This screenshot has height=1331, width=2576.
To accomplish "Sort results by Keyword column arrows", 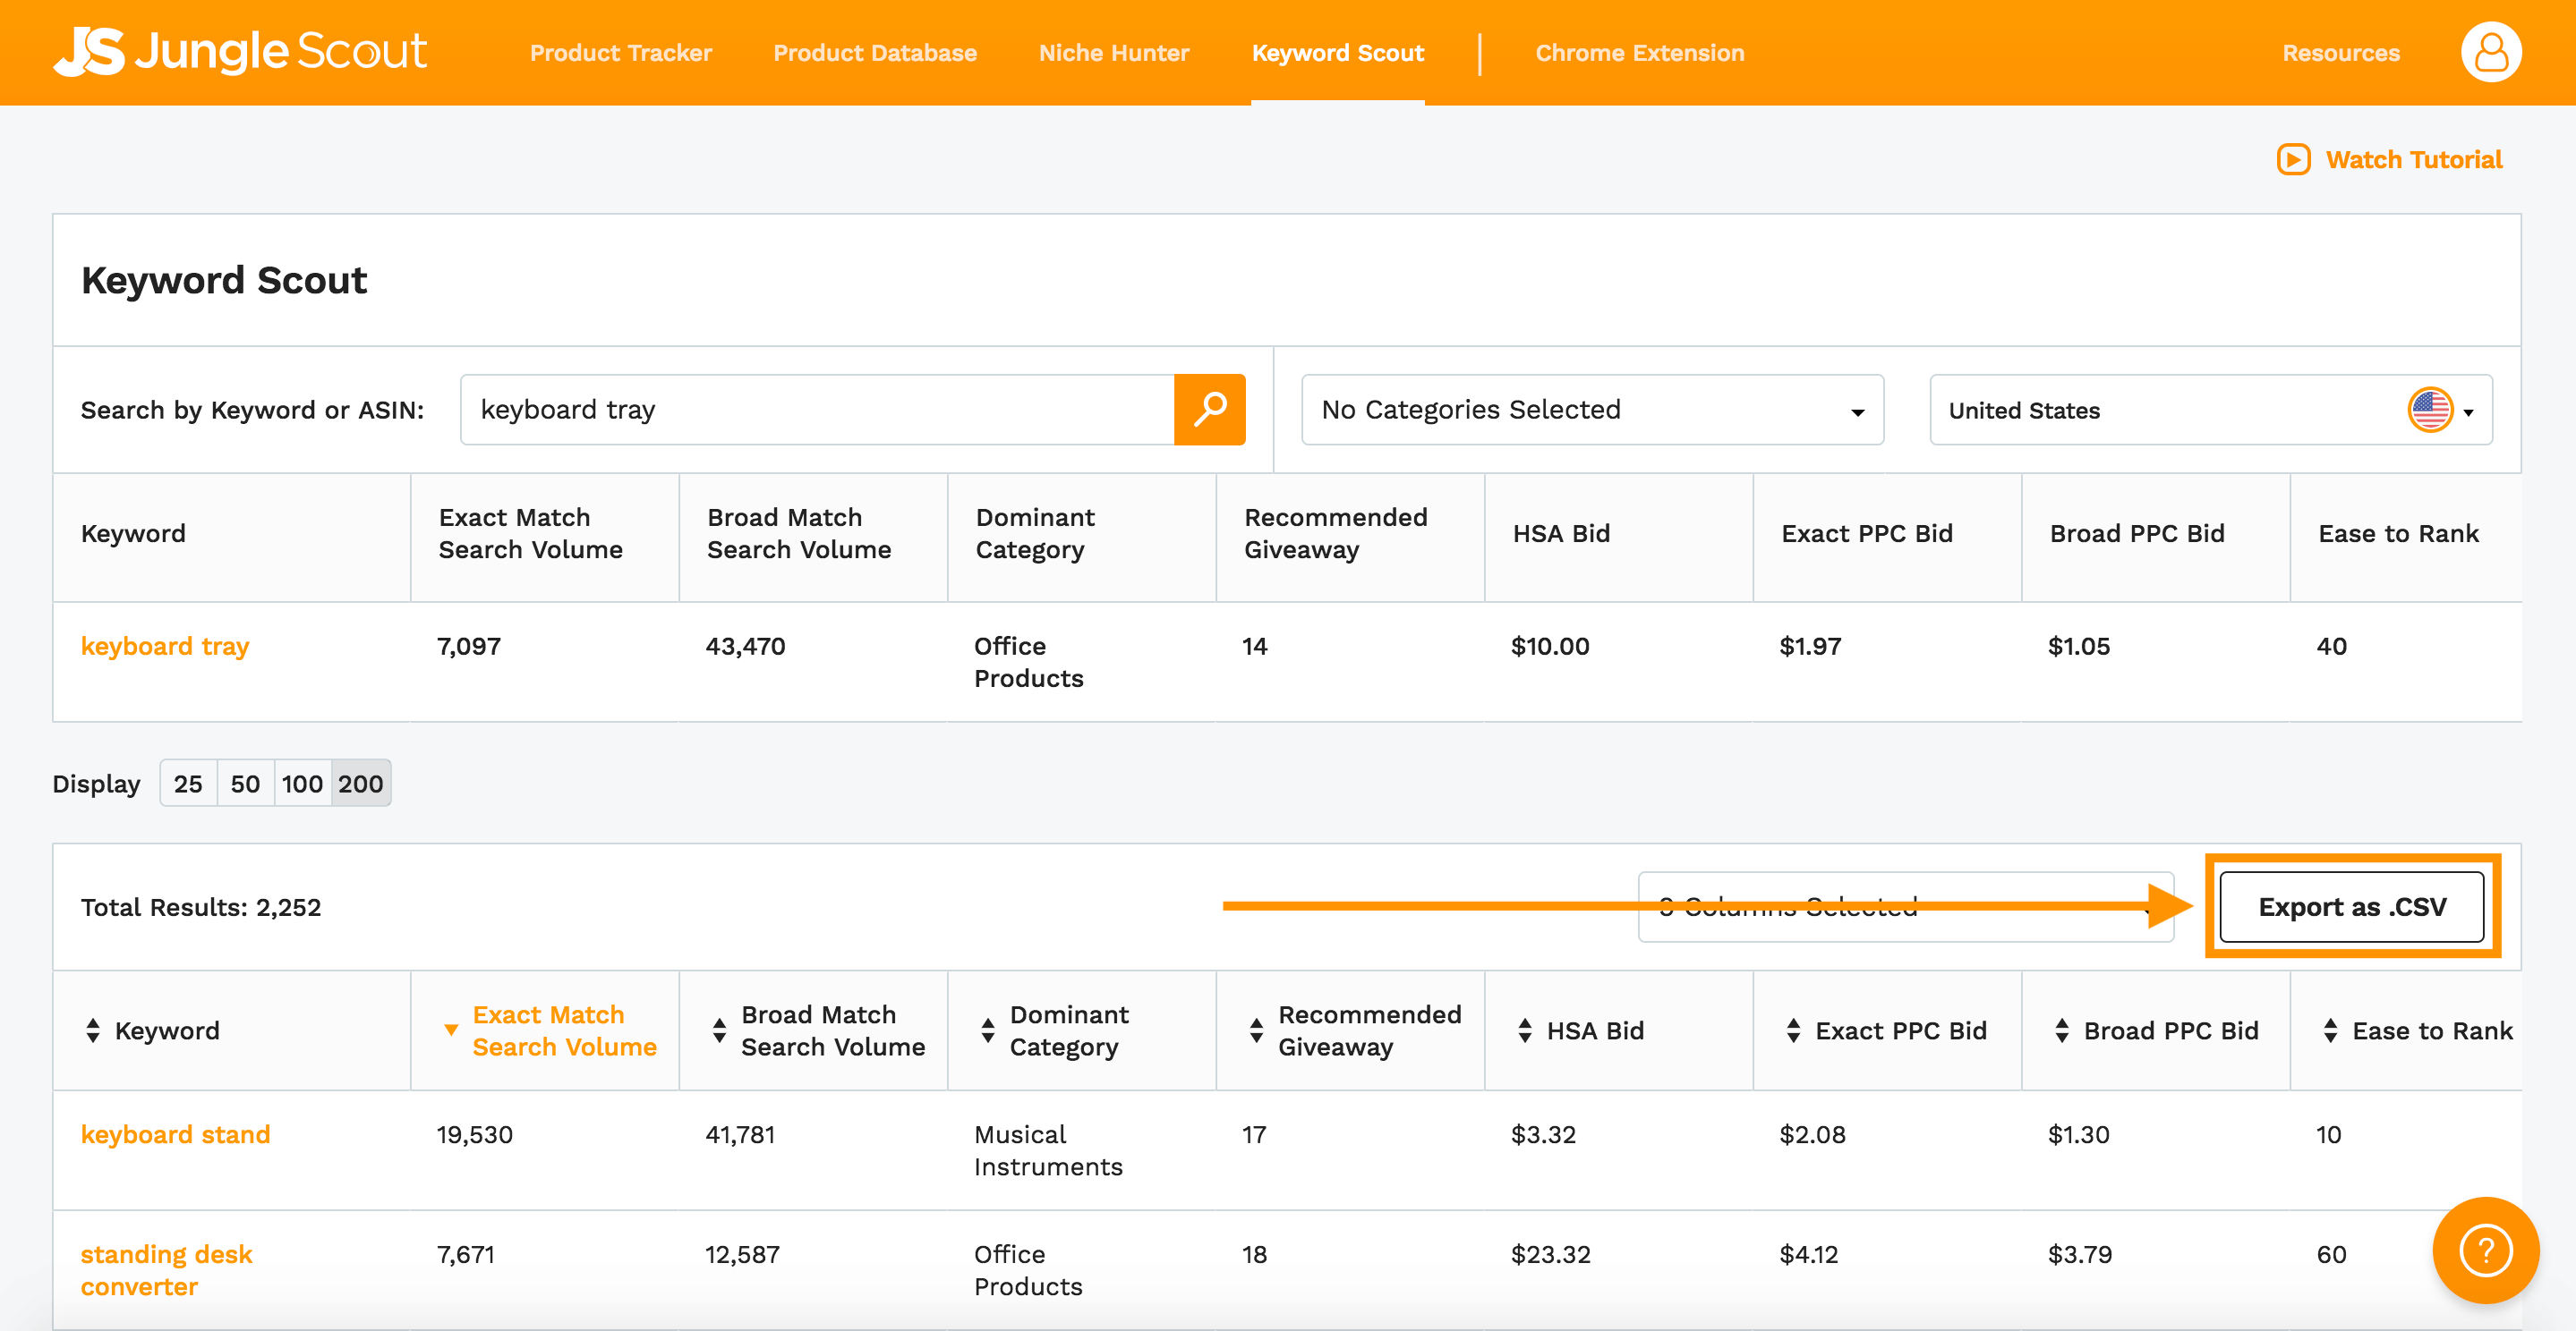I will (93, 1030).
